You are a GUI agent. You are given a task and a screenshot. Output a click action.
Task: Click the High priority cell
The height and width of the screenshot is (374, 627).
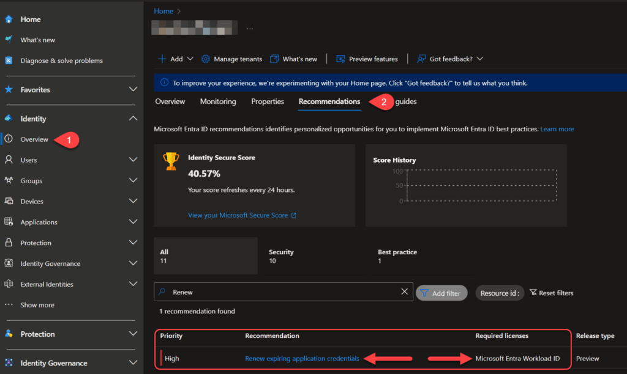(172, 359)
